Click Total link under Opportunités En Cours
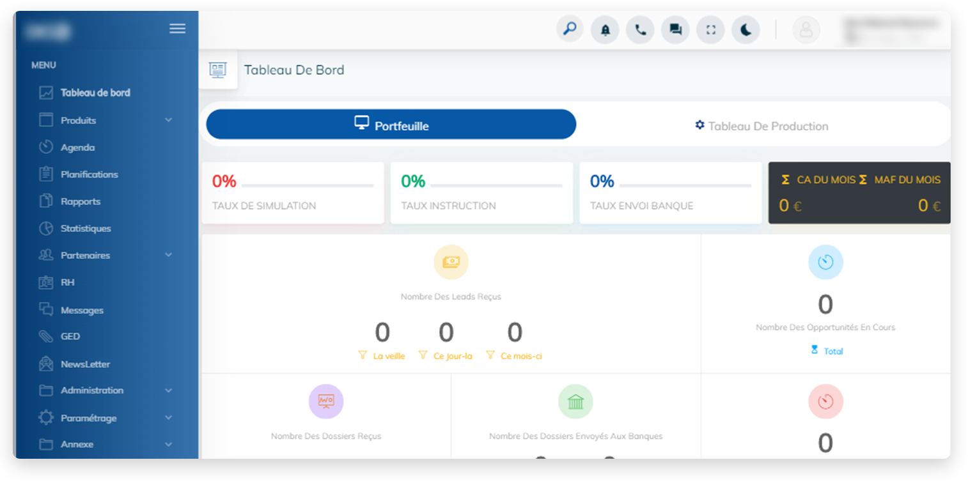 [832, 351]
